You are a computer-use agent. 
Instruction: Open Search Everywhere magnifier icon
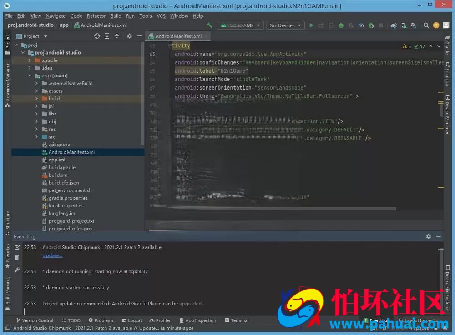[x=426, y=25]
